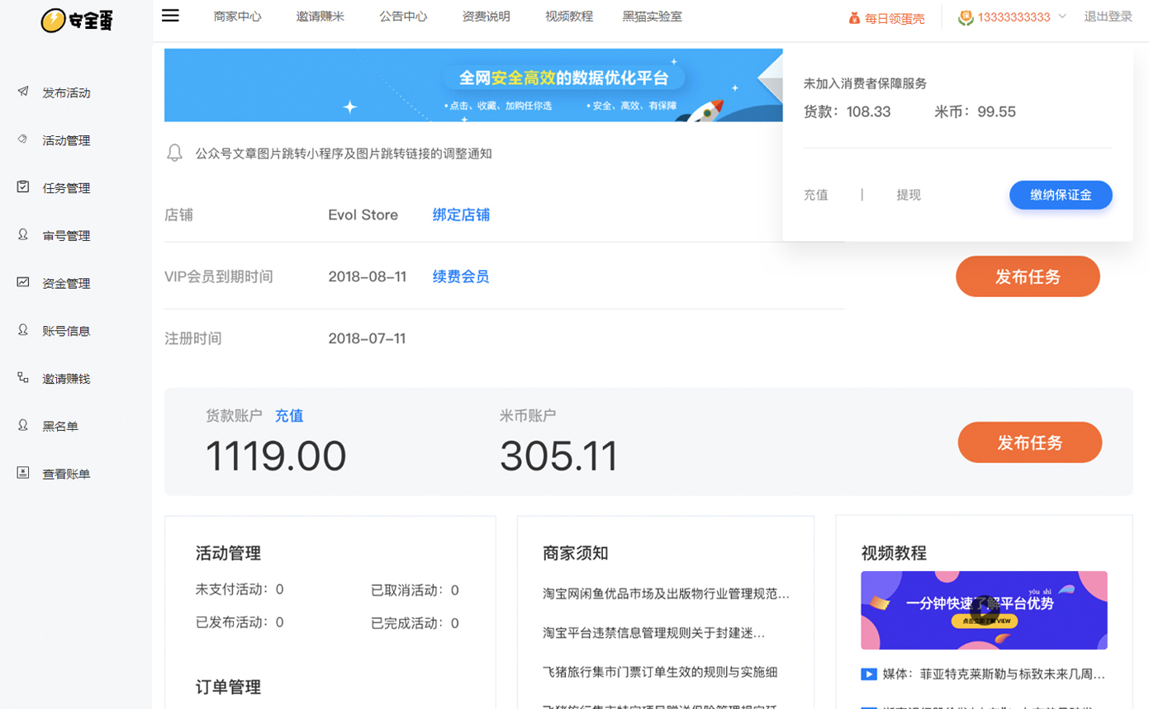Image resolution: width=1149 pixels, height=709 pixels.
Task: Click the notification bell icon
Action: 174,153
